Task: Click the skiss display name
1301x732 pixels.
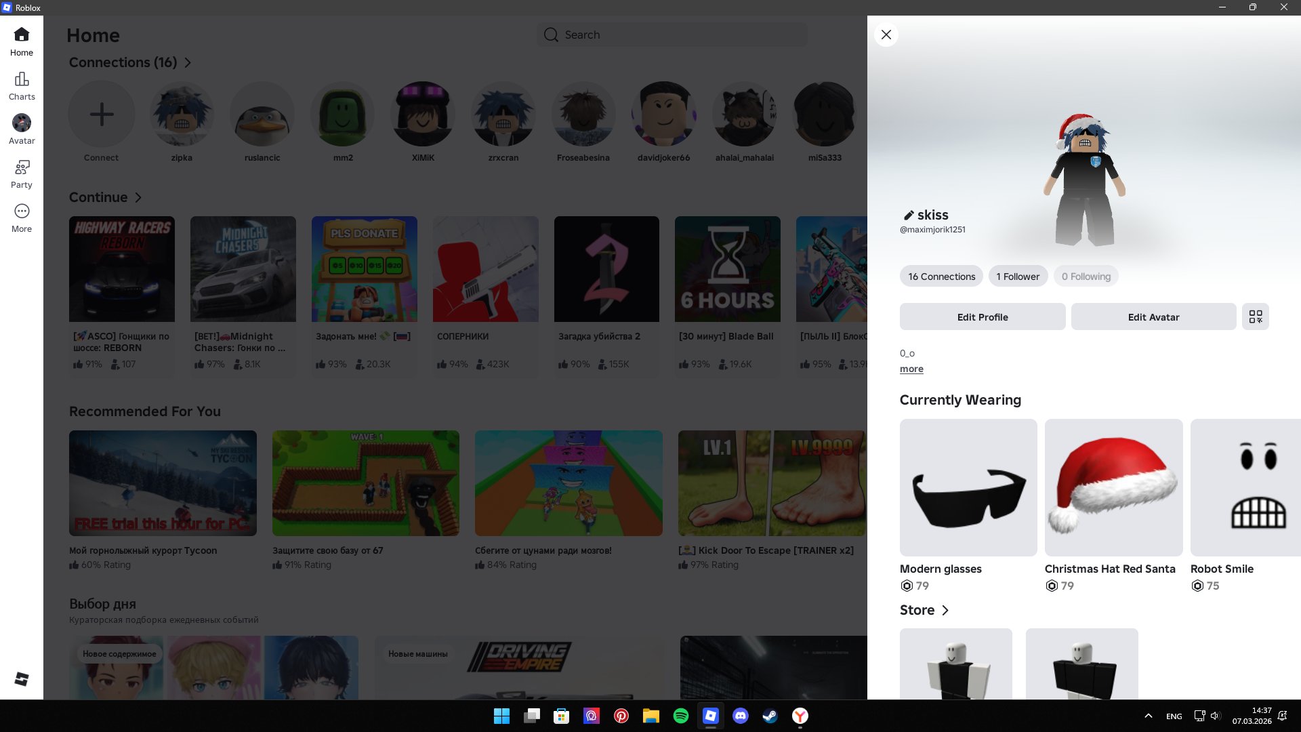Action: 933,215
